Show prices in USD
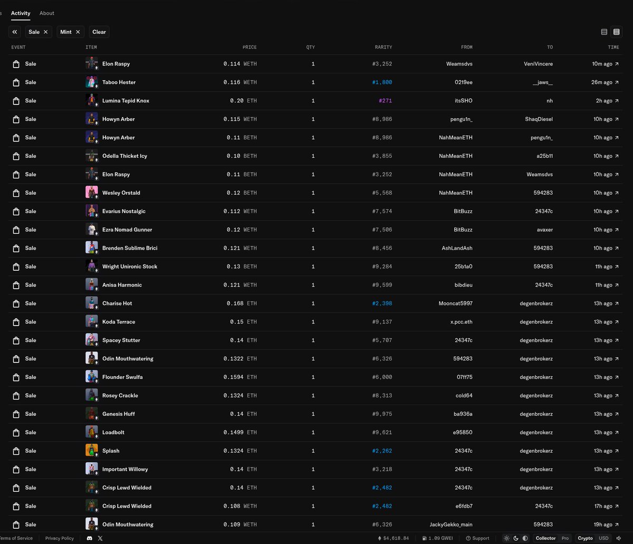The image size is (633, 544). tap(603, 538)
